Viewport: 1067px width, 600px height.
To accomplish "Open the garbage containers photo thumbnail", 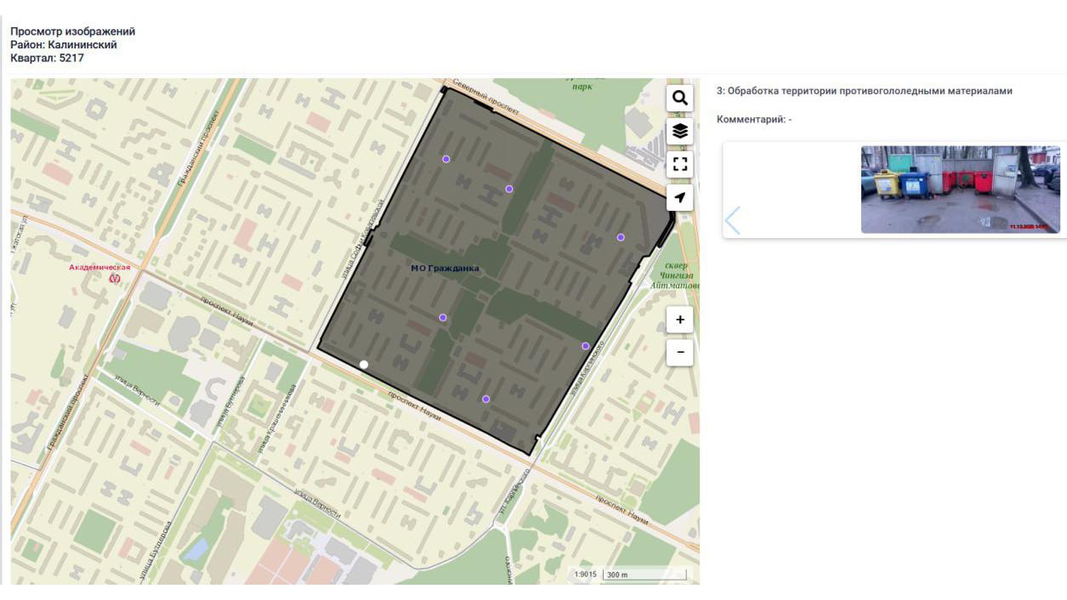I will [960, 190].
